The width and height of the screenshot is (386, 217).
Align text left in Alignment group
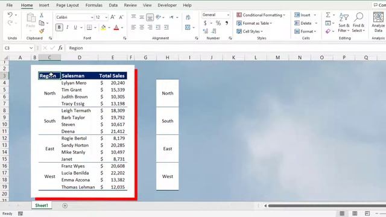(133, 27)
